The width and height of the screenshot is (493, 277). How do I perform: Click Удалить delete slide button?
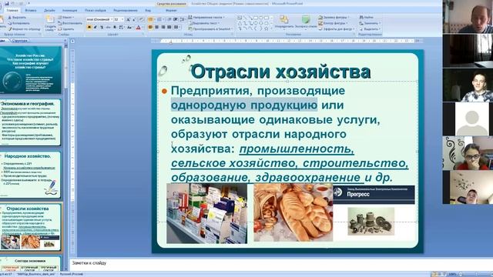pyautogui.click(x=66, y=29)
